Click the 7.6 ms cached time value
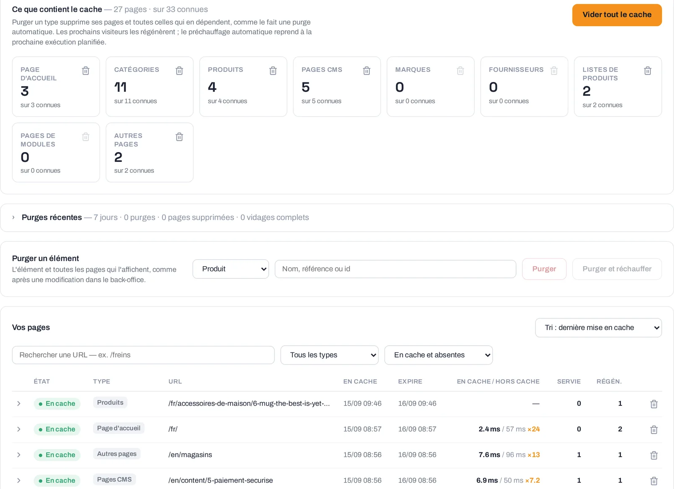 click(489, 455)
